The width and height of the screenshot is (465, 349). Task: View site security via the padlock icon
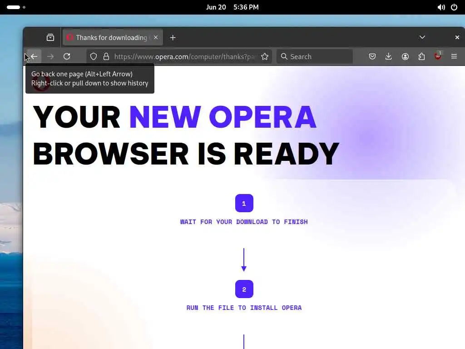tap(106, 56)
